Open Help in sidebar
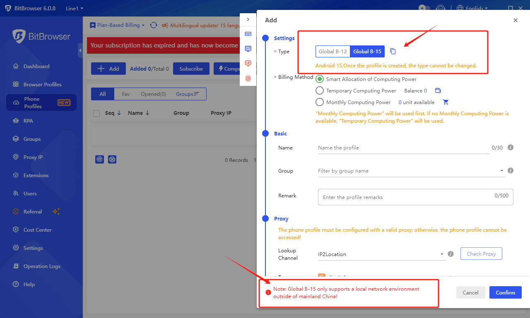 coord(41,285)
